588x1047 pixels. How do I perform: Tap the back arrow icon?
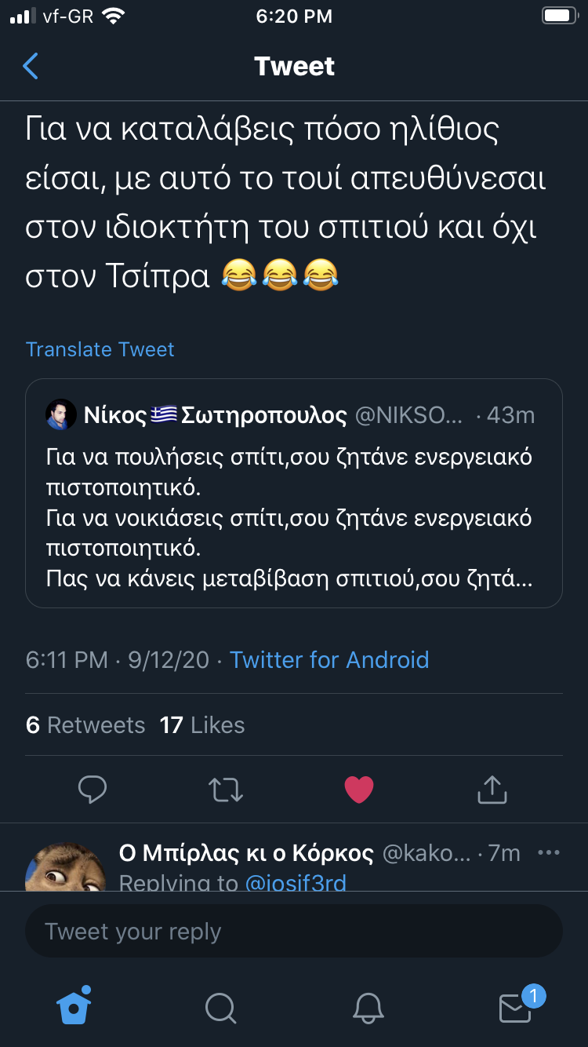(31, 67)
